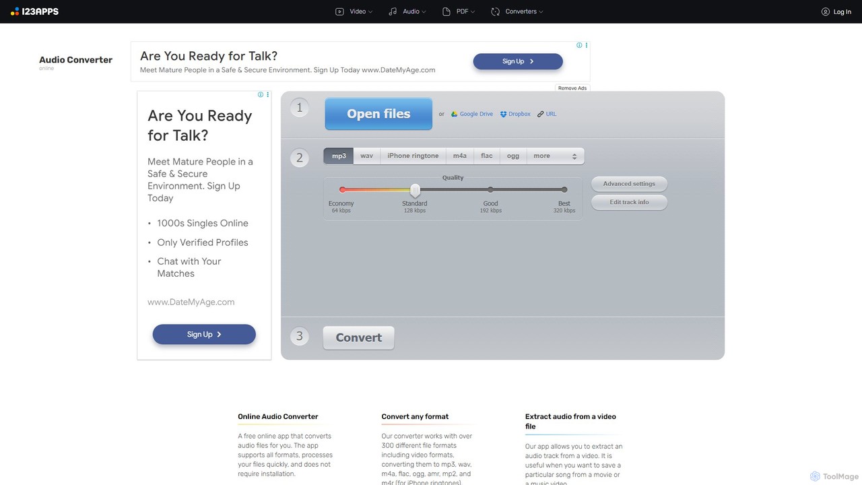
Task: Click Sign Up in sidebar ad
Action: click(x=204, y=334)
